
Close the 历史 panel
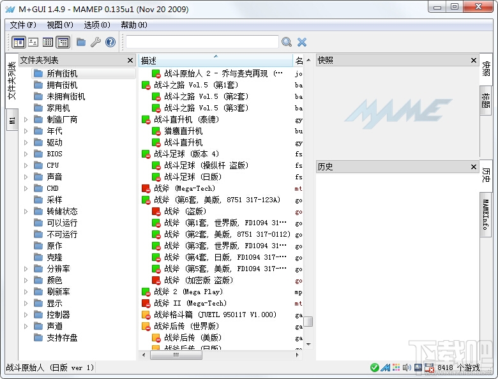tap(474, 167)
